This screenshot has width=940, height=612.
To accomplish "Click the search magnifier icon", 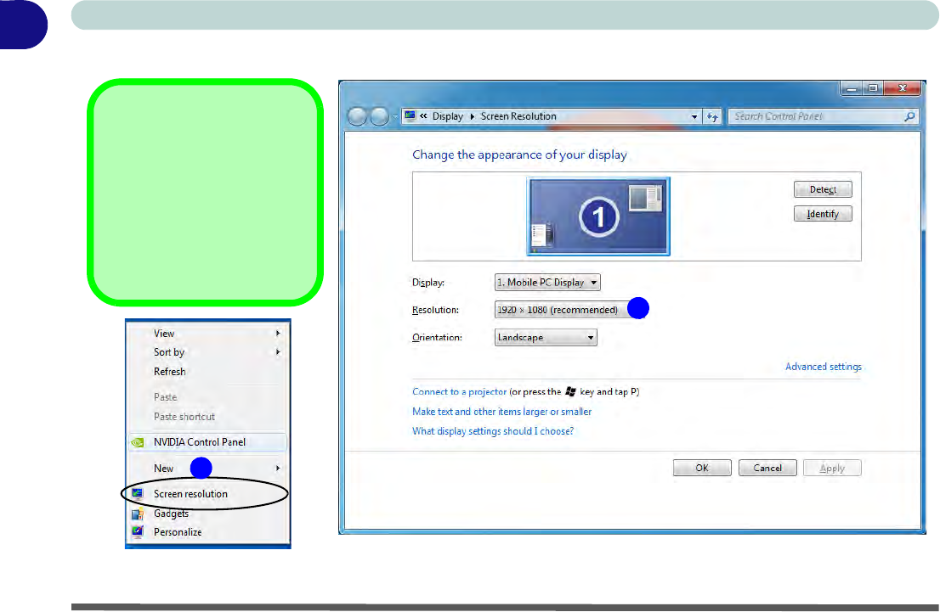I will pos(909,116).
